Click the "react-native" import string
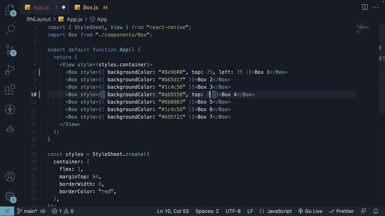Screen dimensions: 385x216 click(167, 27)
